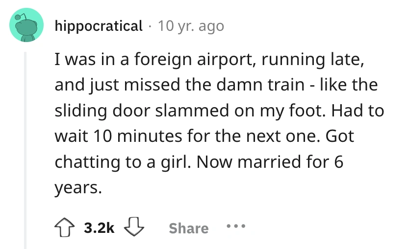The width and height of the screenshot is (407, 249).
Task: Collapse the thread using the vertical line
Action: [26, 147]
